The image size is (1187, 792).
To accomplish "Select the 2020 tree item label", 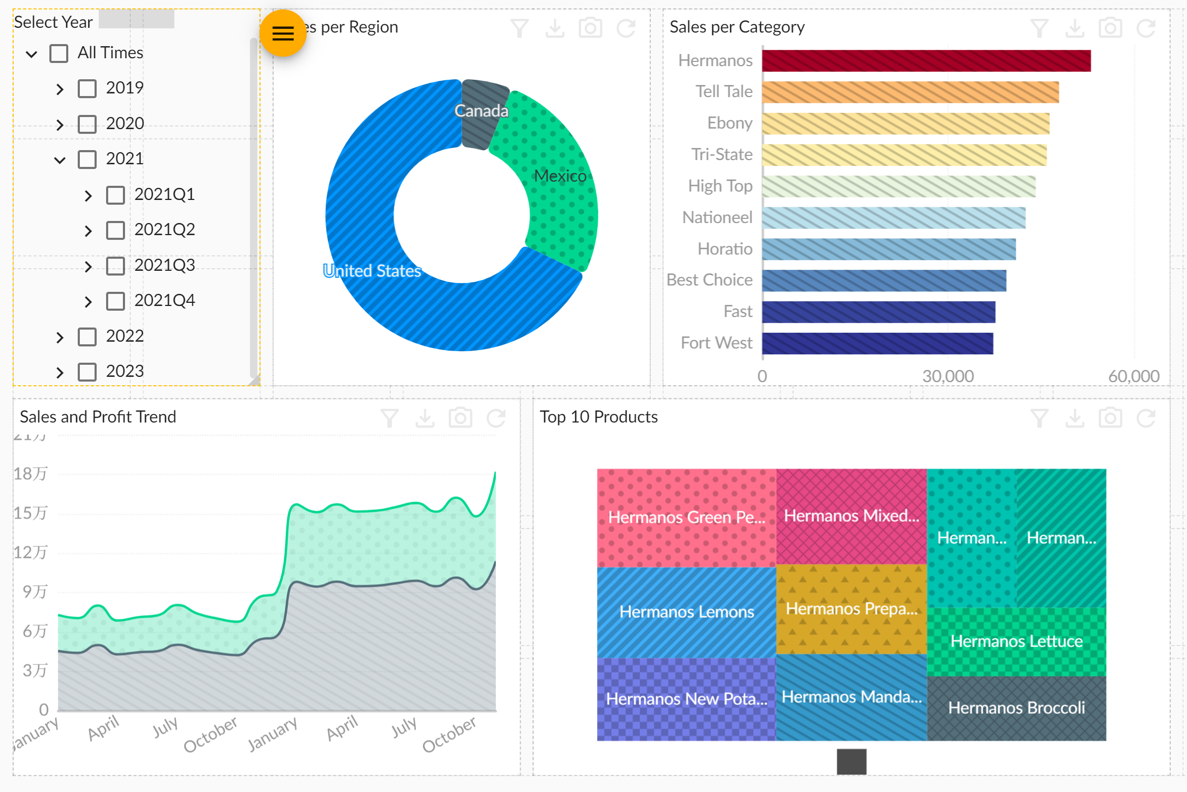I will [x=124, y=123].
